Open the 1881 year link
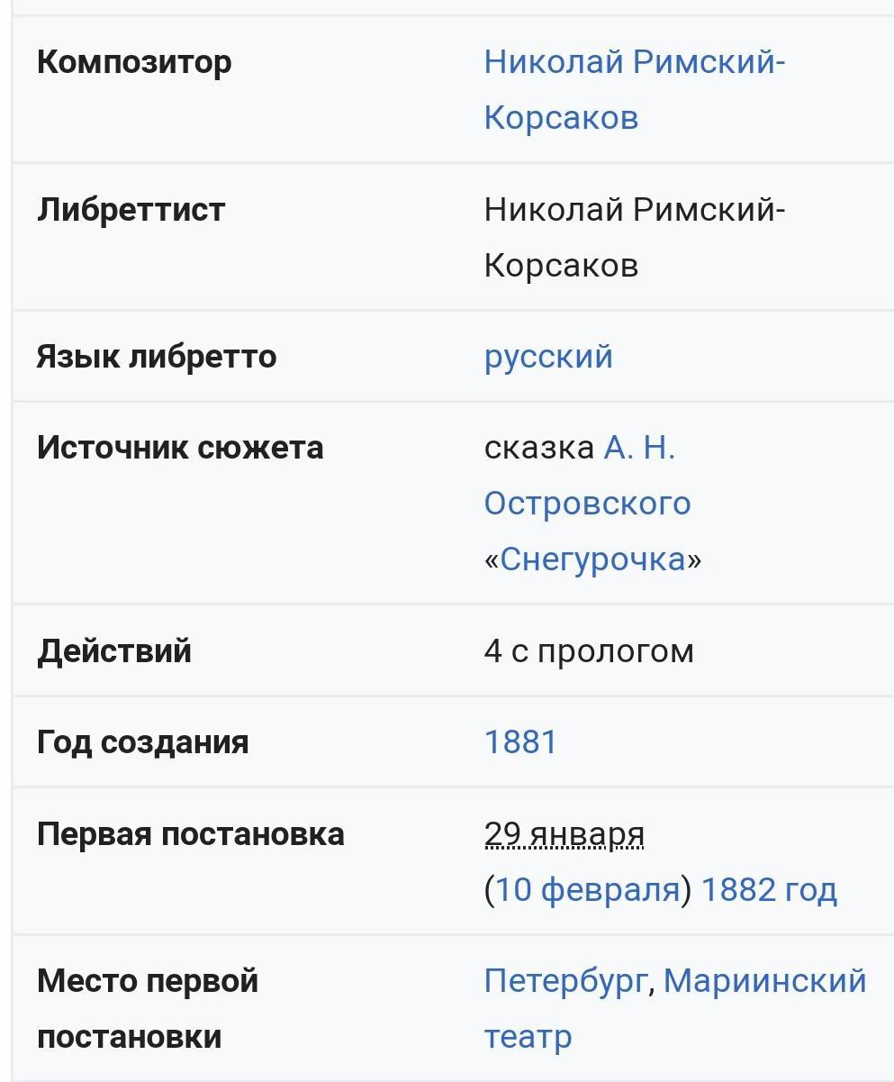The width and height of the screenshot is (894, 1082). 520,741
